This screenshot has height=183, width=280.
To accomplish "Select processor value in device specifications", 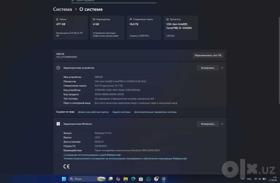I will [120, 81].
